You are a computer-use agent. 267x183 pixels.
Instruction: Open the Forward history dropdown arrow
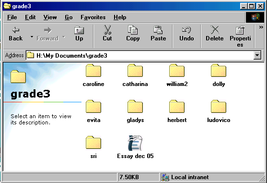pos(64,37)
